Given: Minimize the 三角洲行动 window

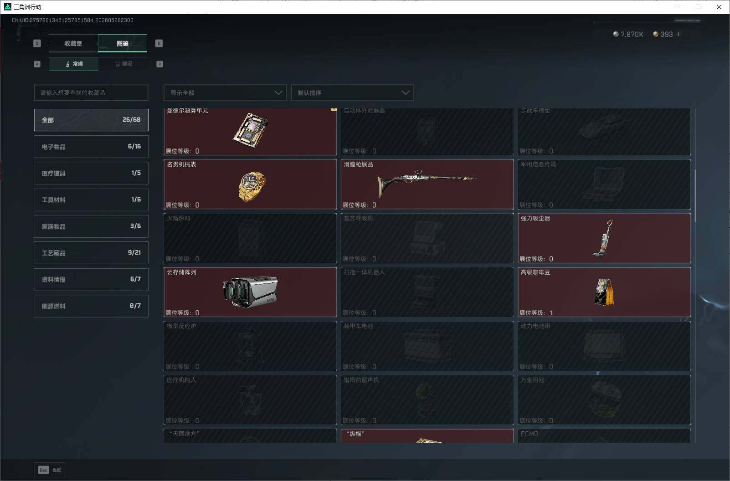Looking at the screenshot, I should [677, 7].
